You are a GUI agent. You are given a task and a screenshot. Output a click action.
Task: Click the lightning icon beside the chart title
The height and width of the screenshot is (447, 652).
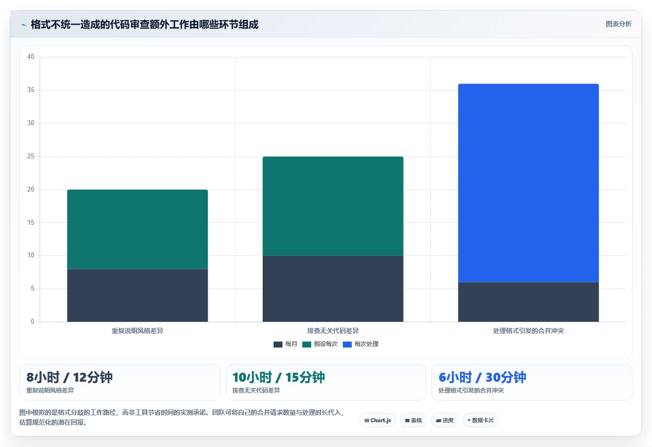[x=23, y=25]
